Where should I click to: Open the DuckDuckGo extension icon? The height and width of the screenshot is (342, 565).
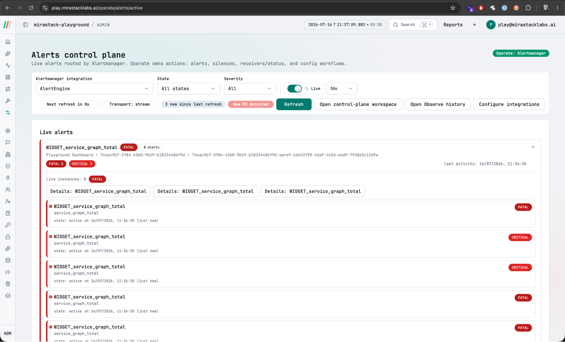[x=516, y=8]
